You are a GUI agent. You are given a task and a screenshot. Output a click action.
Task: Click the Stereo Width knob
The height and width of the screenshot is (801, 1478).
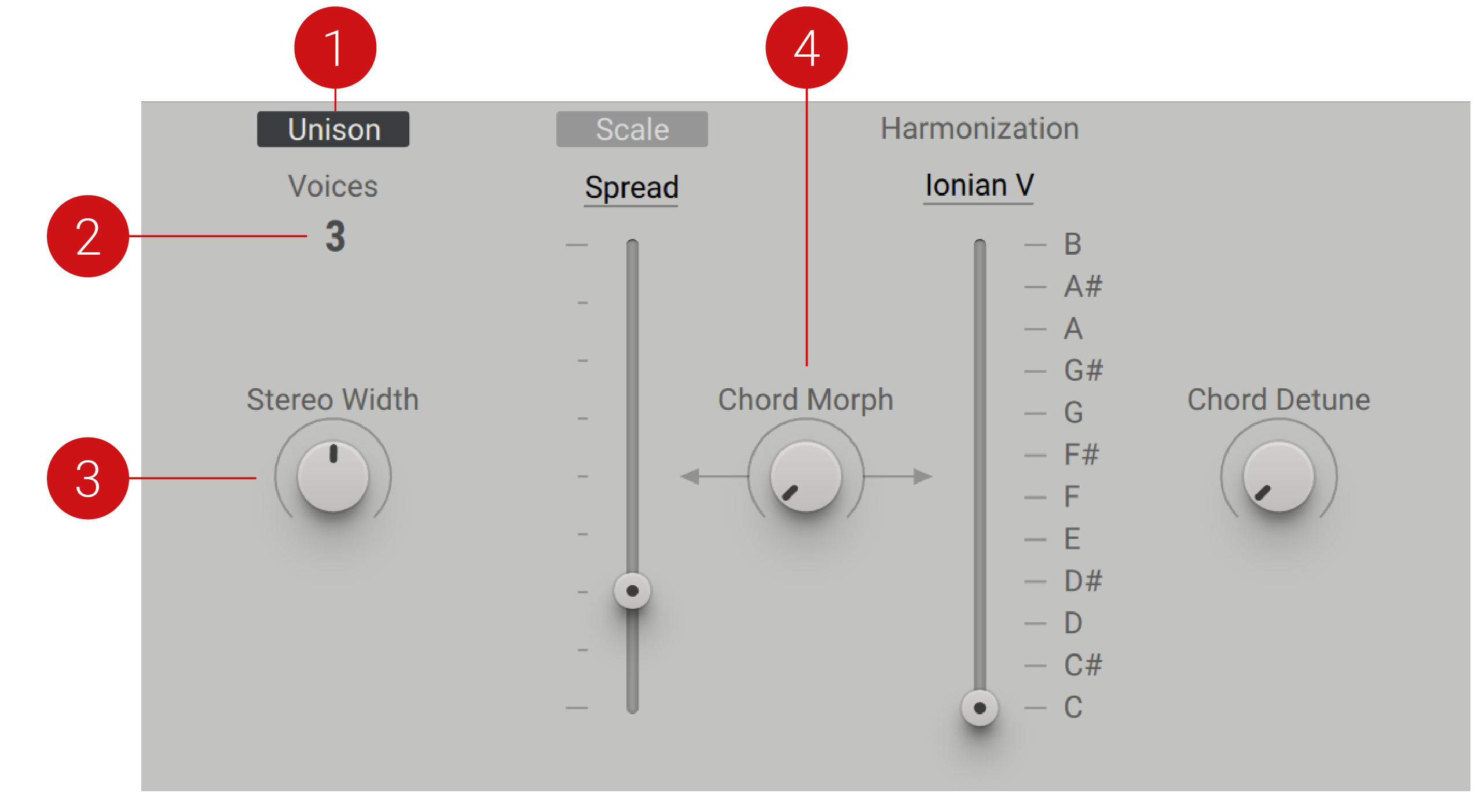[333, 476]
